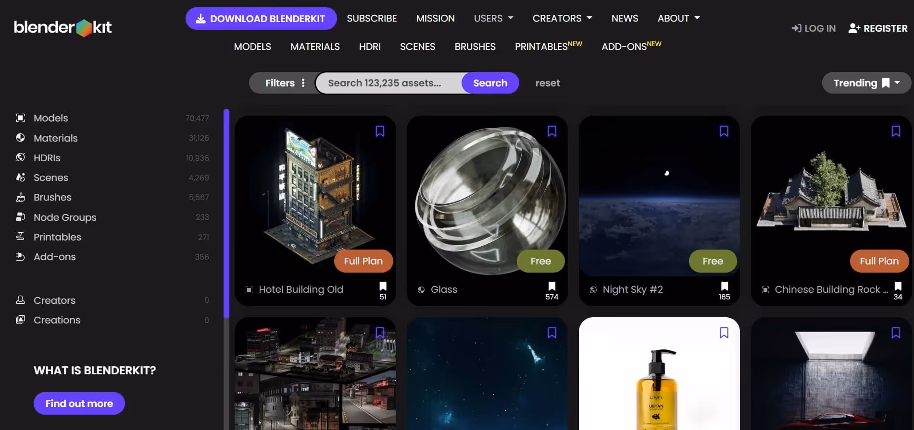This screenshot has width=914, height=430.
Task: Click the Free badge on Glass
Action: click(541, 261)
